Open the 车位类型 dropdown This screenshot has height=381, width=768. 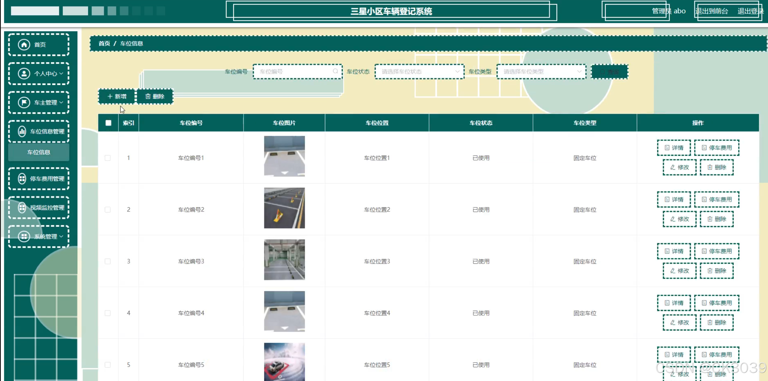pos(541,72)
